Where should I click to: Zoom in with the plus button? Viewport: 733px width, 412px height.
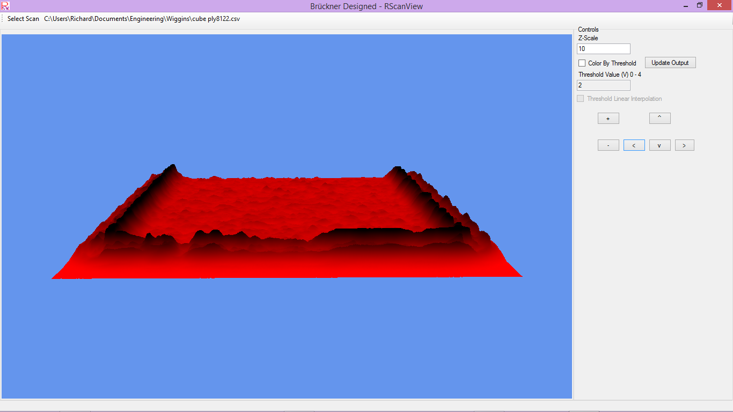click(x=608, y=119)
